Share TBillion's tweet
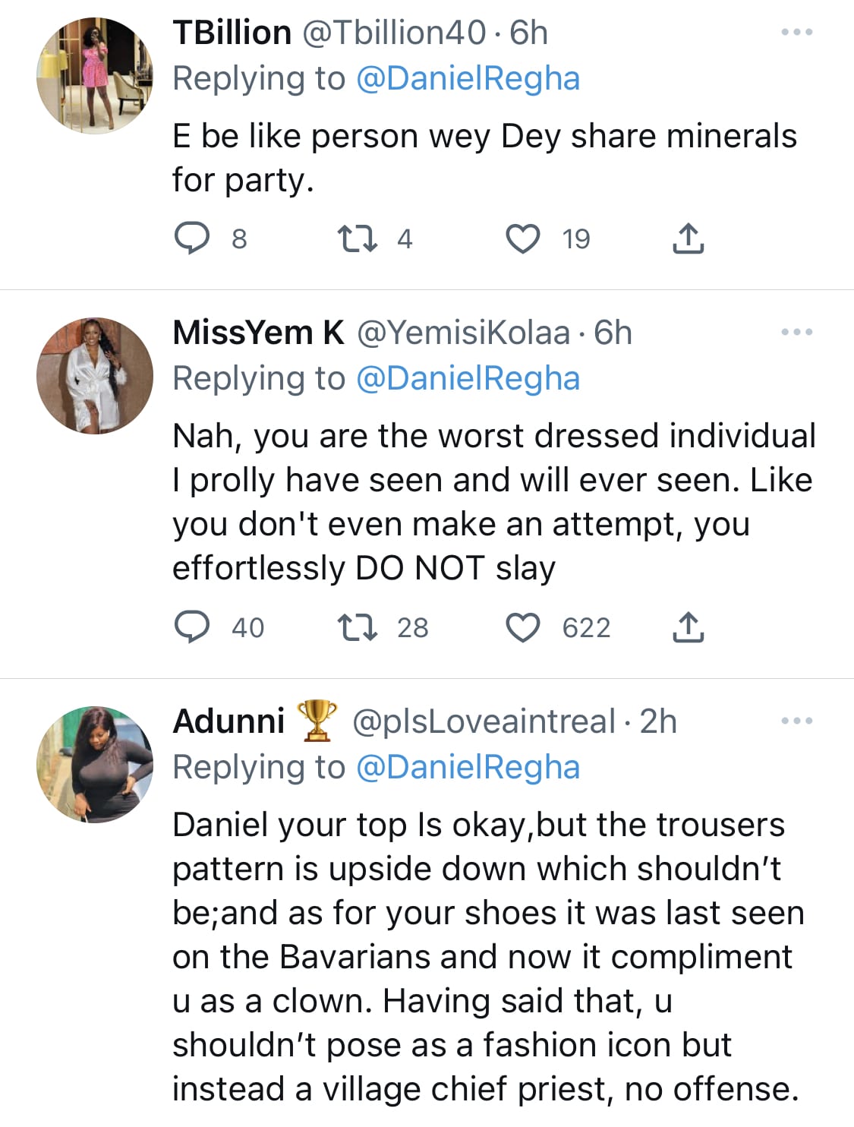The width and height of the screenshot is (854, 1127). [688, 238]
